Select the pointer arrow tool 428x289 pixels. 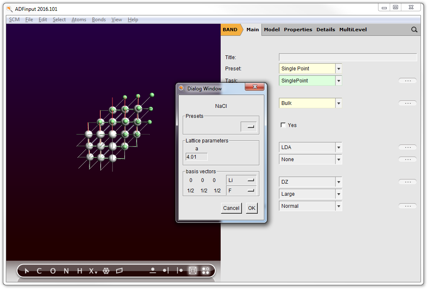[x=27, y=271]
